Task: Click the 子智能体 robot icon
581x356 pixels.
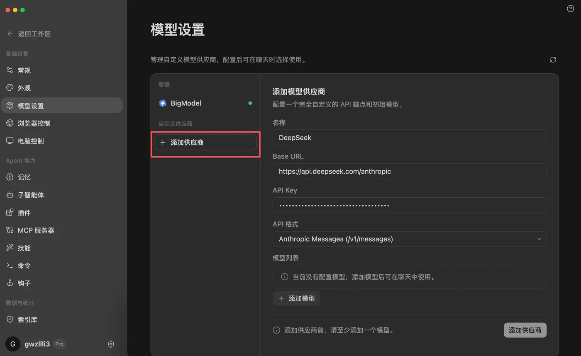Action: point(10,195)
